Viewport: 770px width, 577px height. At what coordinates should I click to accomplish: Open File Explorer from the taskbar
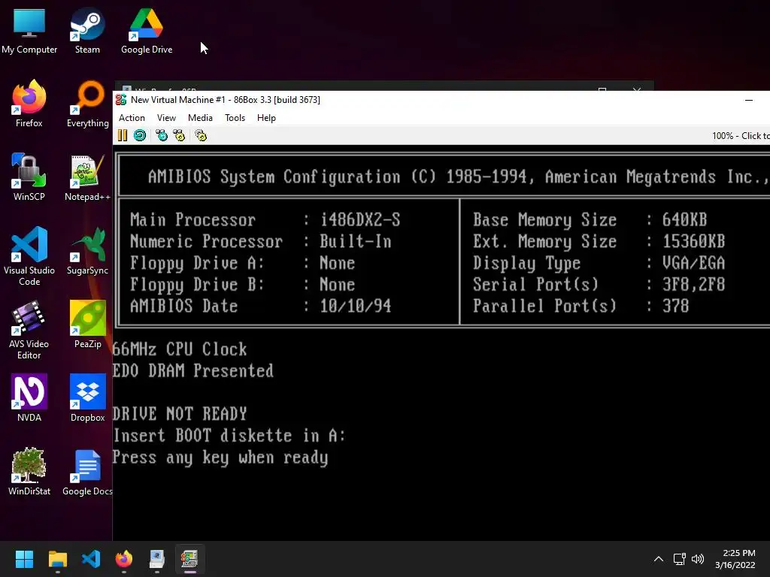pyautogui.click(x=57, y=559)
